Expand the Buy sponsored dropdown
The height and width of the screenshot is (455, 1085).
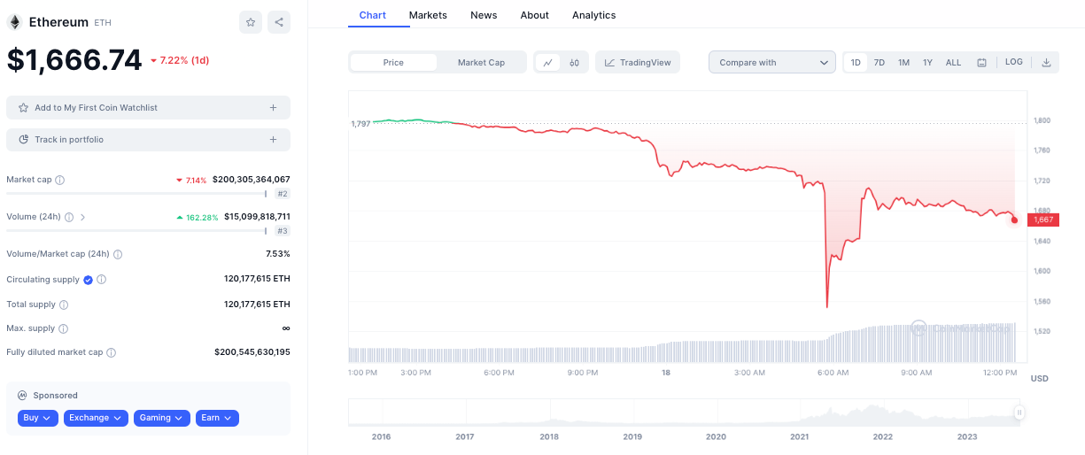pos(37,418)
